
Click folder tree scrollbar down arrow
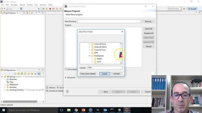click(x=121, y=63)
